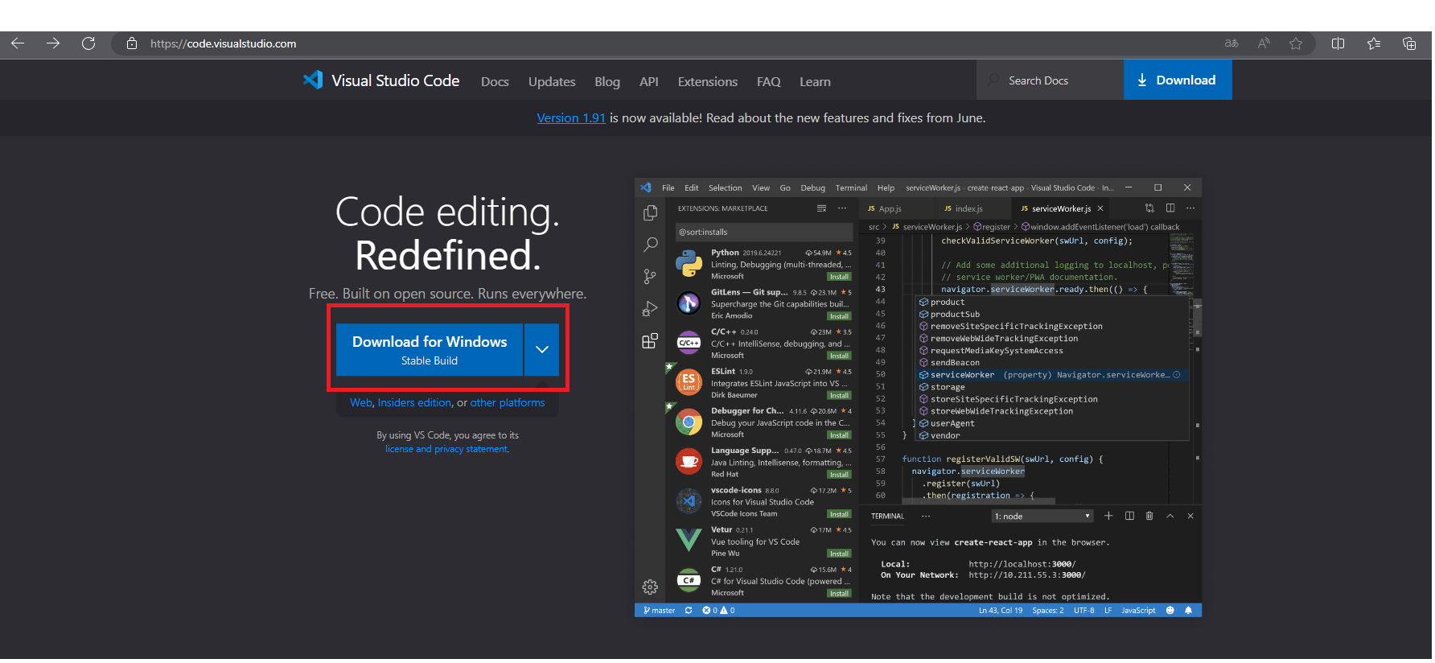Expand the download options chevron dropdown
Screen dimensions: 1435x663
[x=542, y=350]
